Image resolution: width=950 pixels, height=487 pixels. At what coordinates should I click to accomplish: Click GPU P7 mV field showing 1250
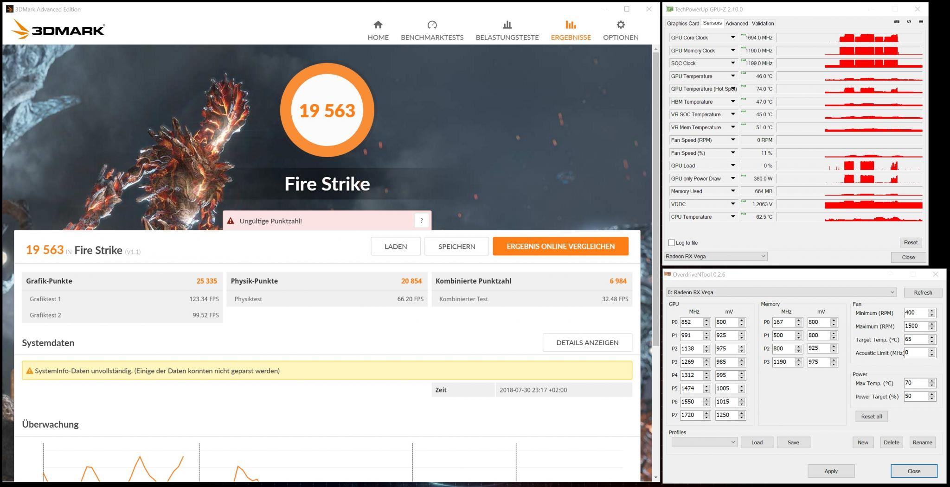(x=726, y=415)
